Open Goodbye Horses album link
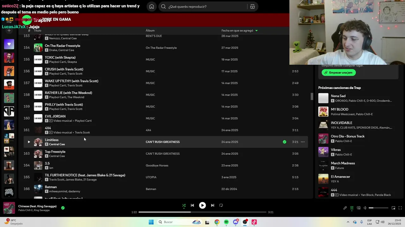 pyautogui.click(x=157, y=166)
